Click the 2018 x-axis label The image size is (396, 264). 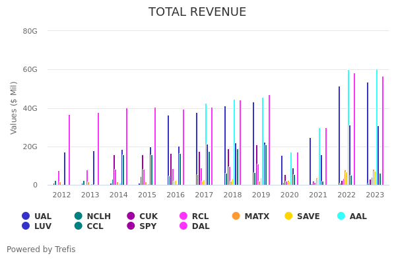232,195
